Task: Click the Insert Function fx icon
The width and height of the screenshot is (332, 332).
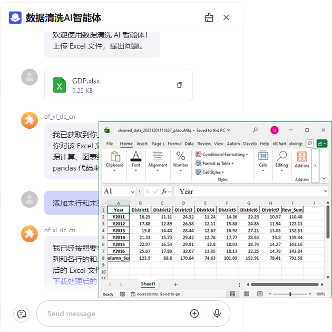Action: click(164, 192)
